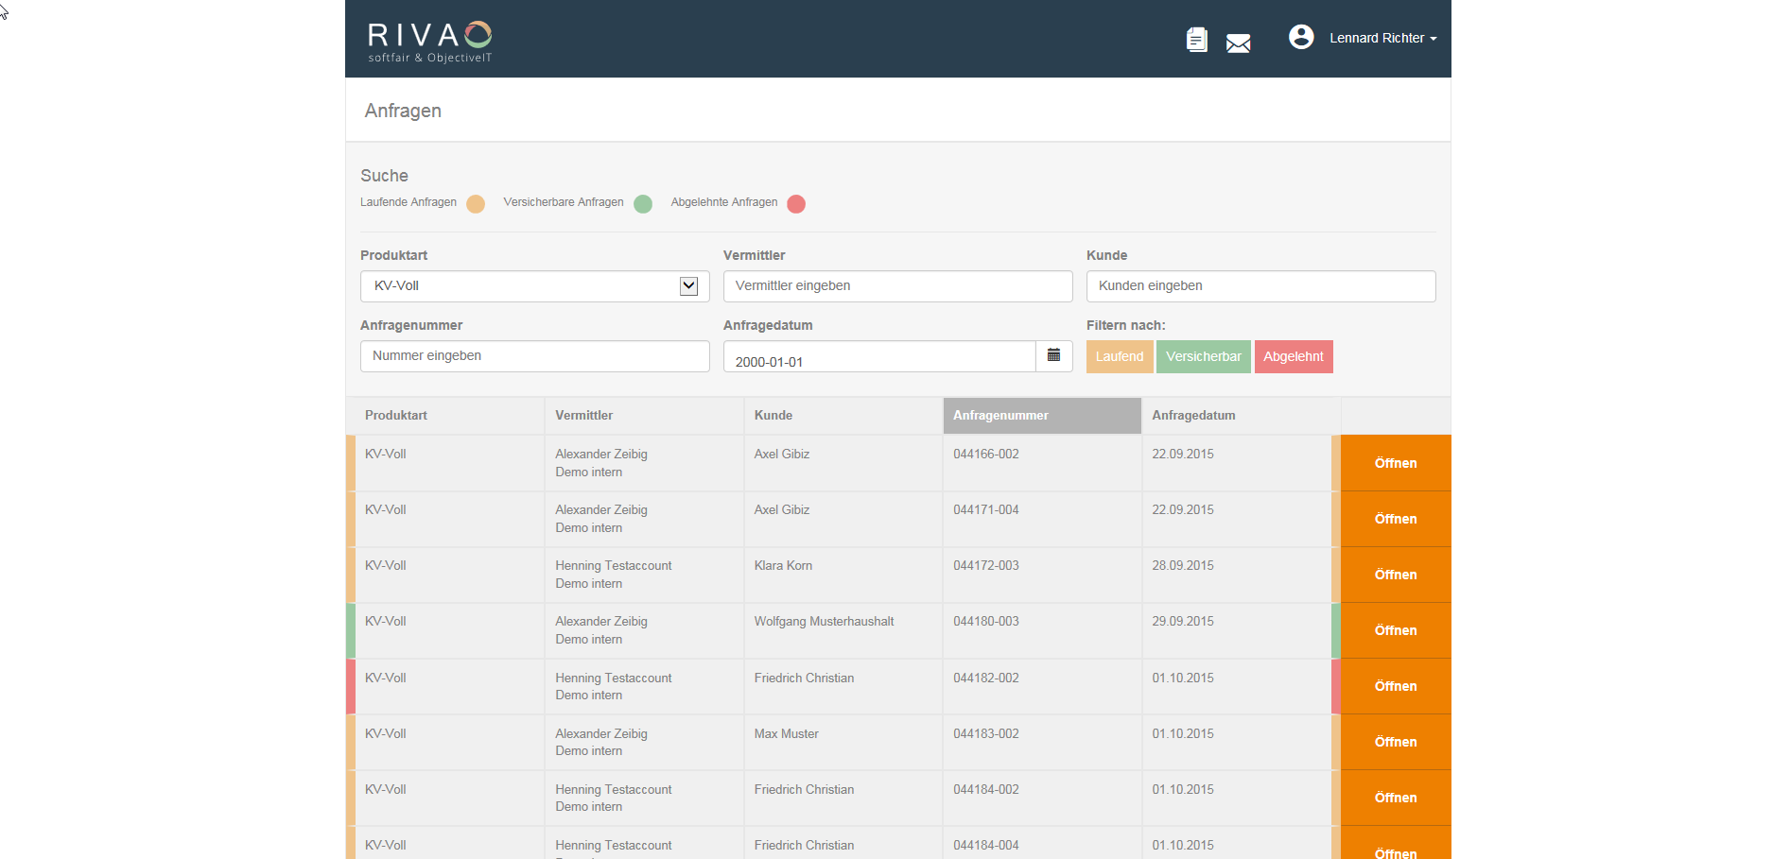Sort by Anfragedatum column header

click(1193, 416)
